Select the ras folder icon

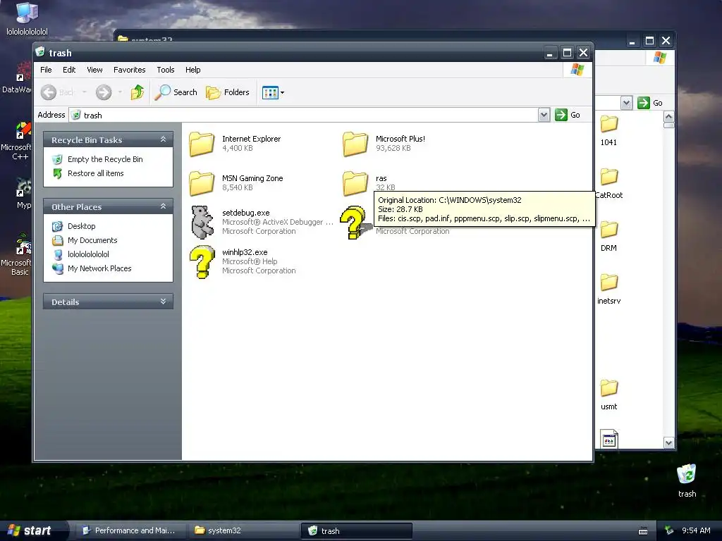click(355, 183)
